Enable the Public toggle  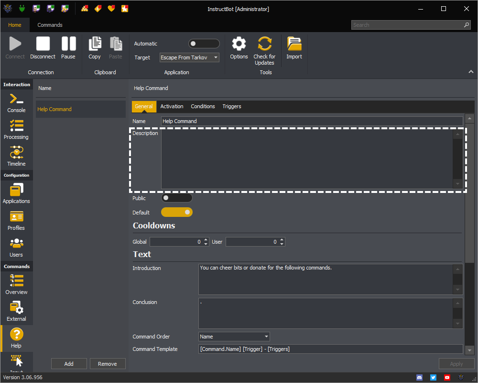point(177,198)
